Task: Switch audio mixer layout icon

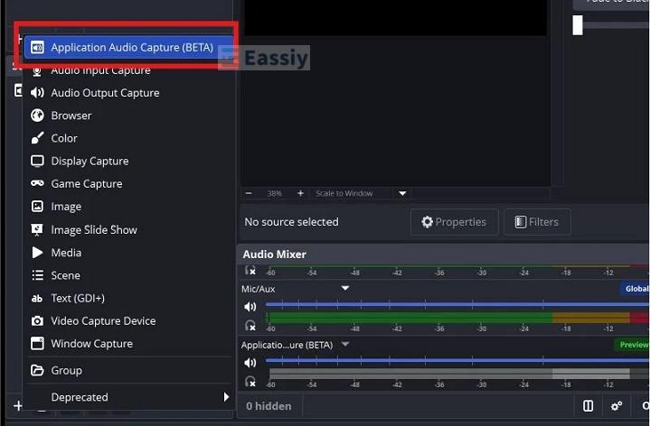Action: tap(588, 406)
